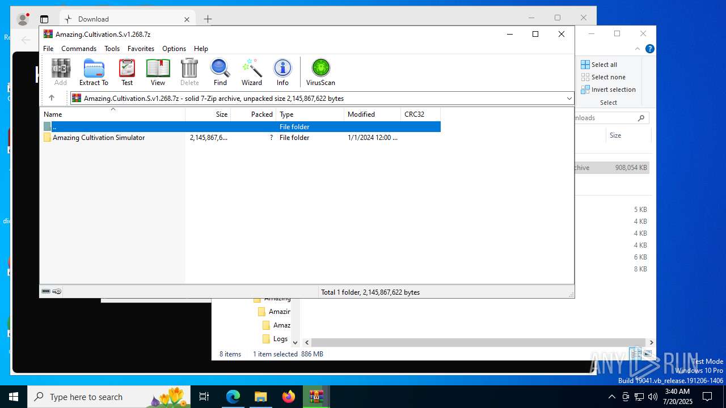Launch Microsoft Edge from taskbar
This screenshot has width=726, height=408.
point(233,397)
